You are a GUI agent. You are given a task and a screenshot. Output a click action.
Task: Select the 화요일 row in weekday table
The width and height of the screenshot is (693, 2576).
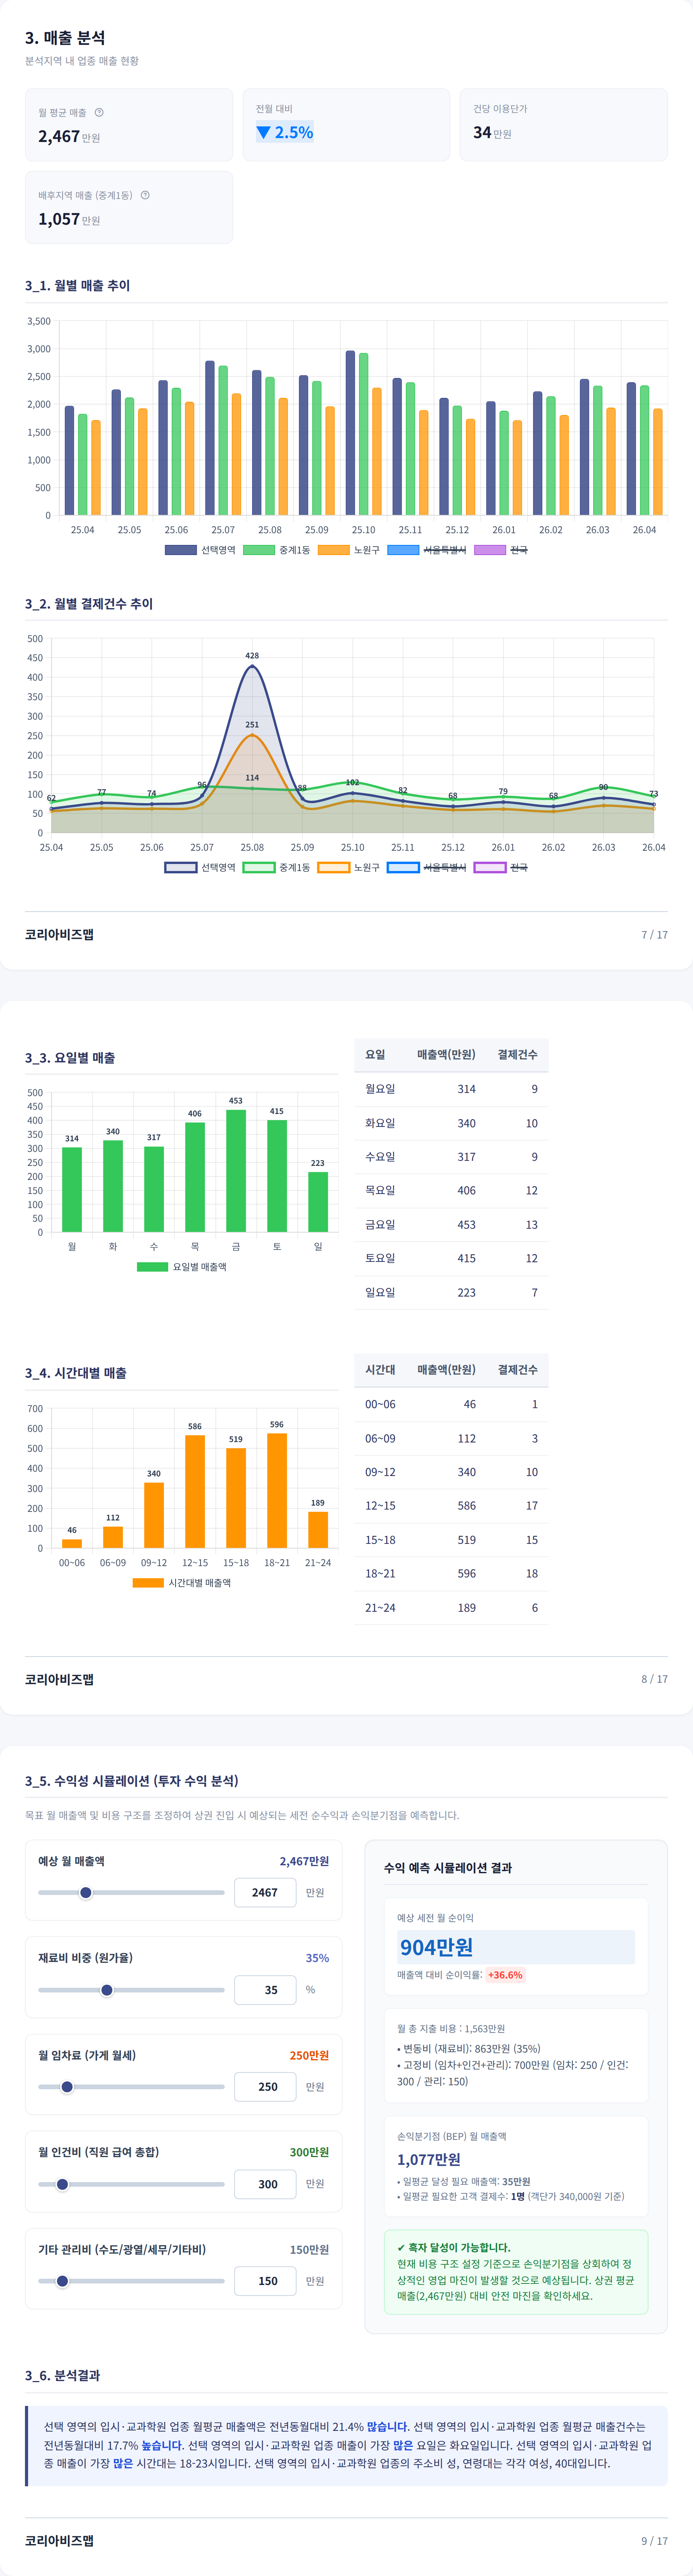coord(451,1123)
